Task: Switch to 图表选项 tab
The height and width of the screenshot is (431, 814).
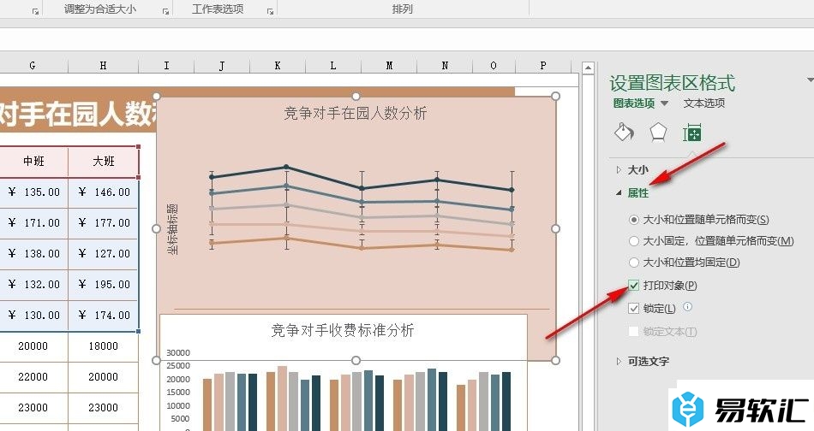Action: tap(634, 103)
